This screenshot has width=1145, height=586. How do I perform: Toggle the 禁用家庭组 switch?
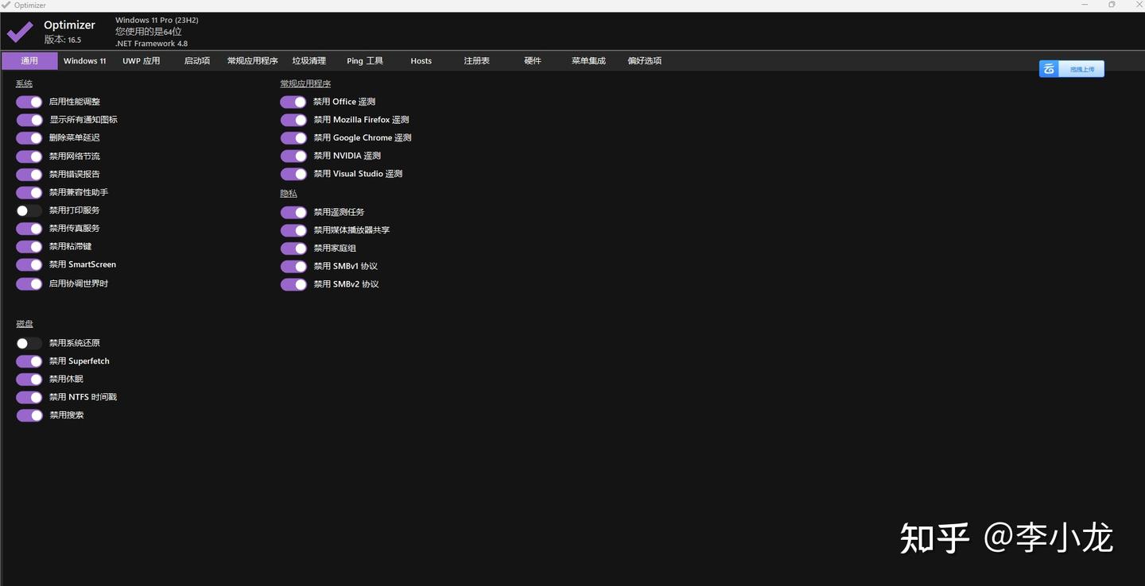[x=293, y=248]
